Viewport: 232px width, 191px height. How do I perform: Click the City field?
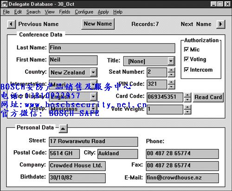point(118,154)
